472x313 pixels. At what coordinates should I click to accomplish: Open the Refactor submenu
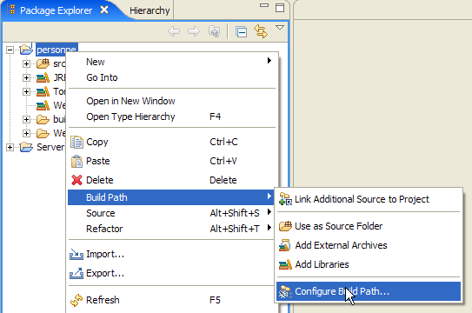tap(171, 229)
